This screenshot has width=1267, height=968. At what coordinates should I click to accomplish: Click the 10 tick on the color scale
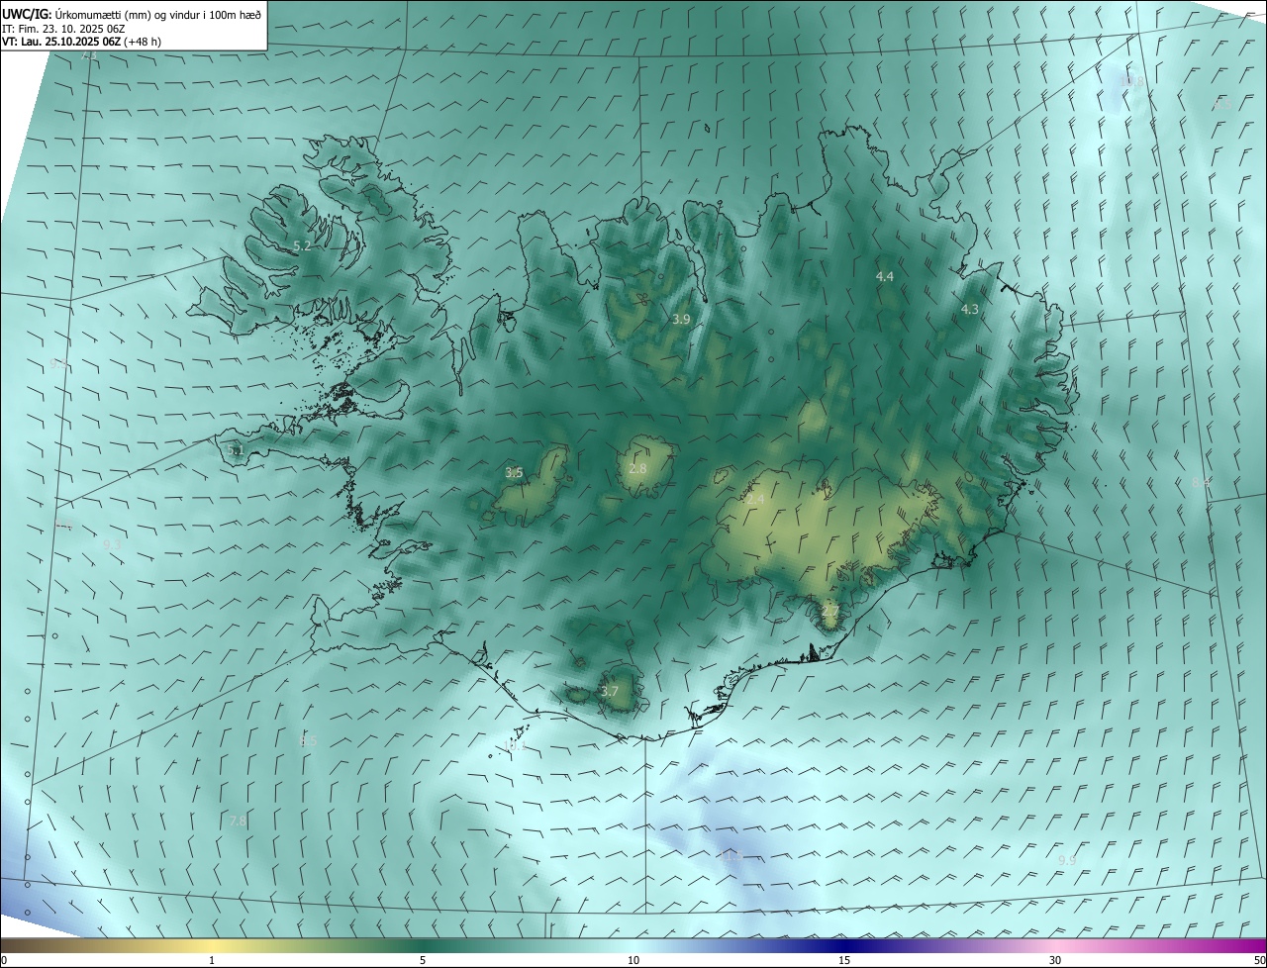pos(633,960)
